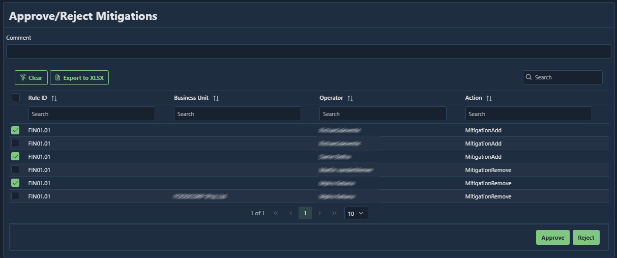Export table with Export to XLSX
The width and height of the screenshot is (617, 258).
(79, 78)
